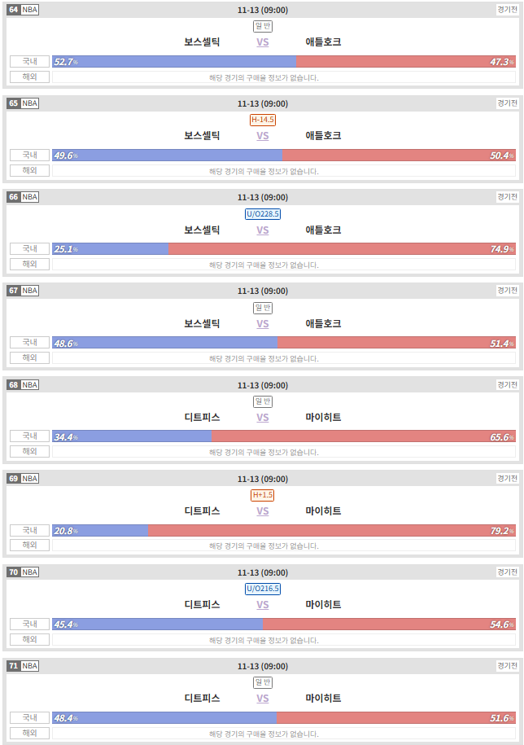This screenshot has height=745, width=524.
Task: Click the 해외 label in match 70
Action: [30, 639]
